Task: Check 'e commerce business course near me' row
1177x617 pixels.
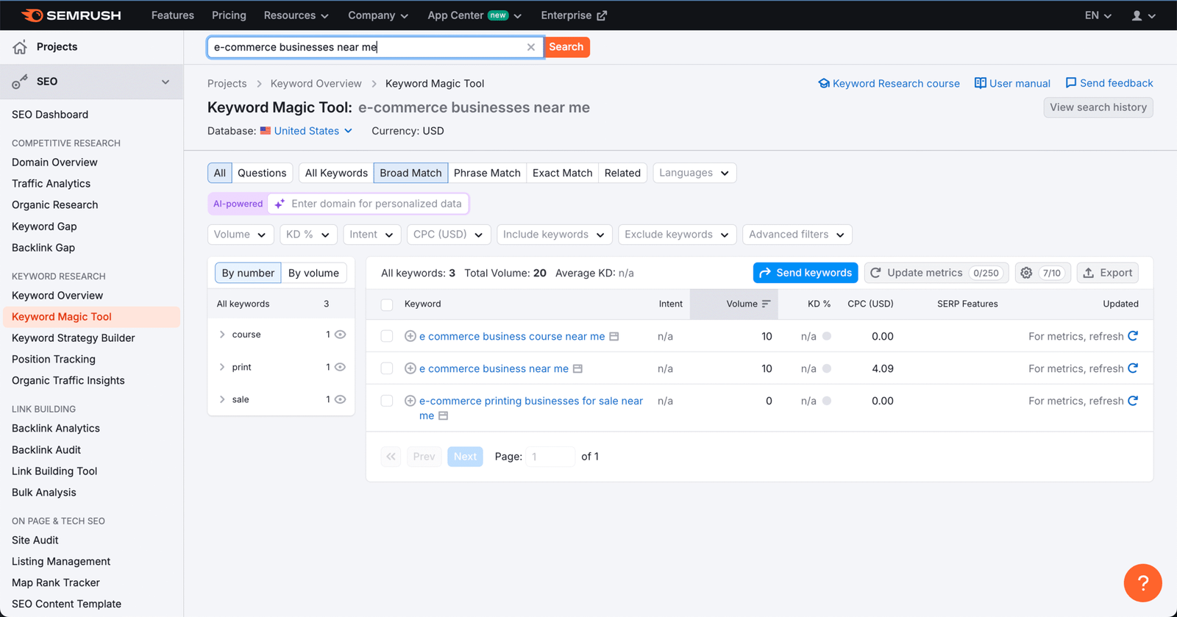Action: (387, 336)
